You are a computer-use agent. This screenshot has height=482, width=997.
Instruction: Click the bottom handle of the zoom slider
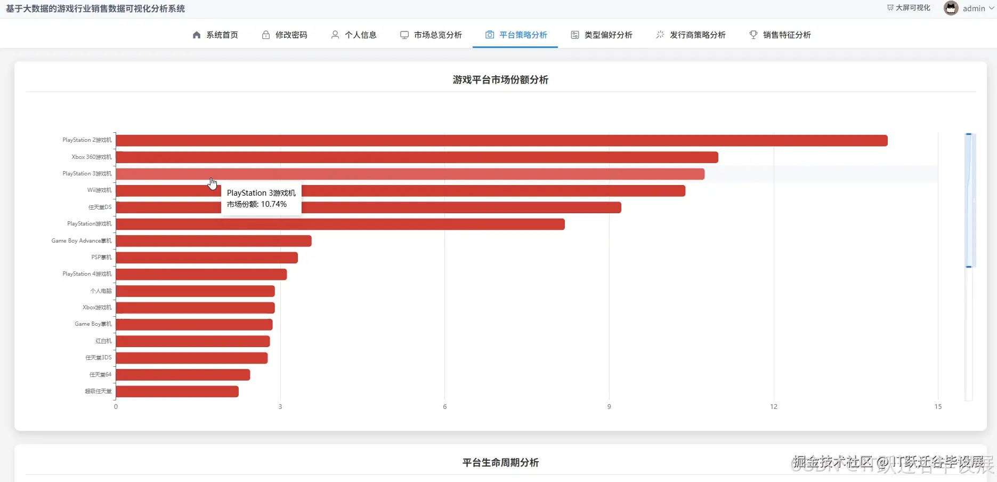(969, 267)
